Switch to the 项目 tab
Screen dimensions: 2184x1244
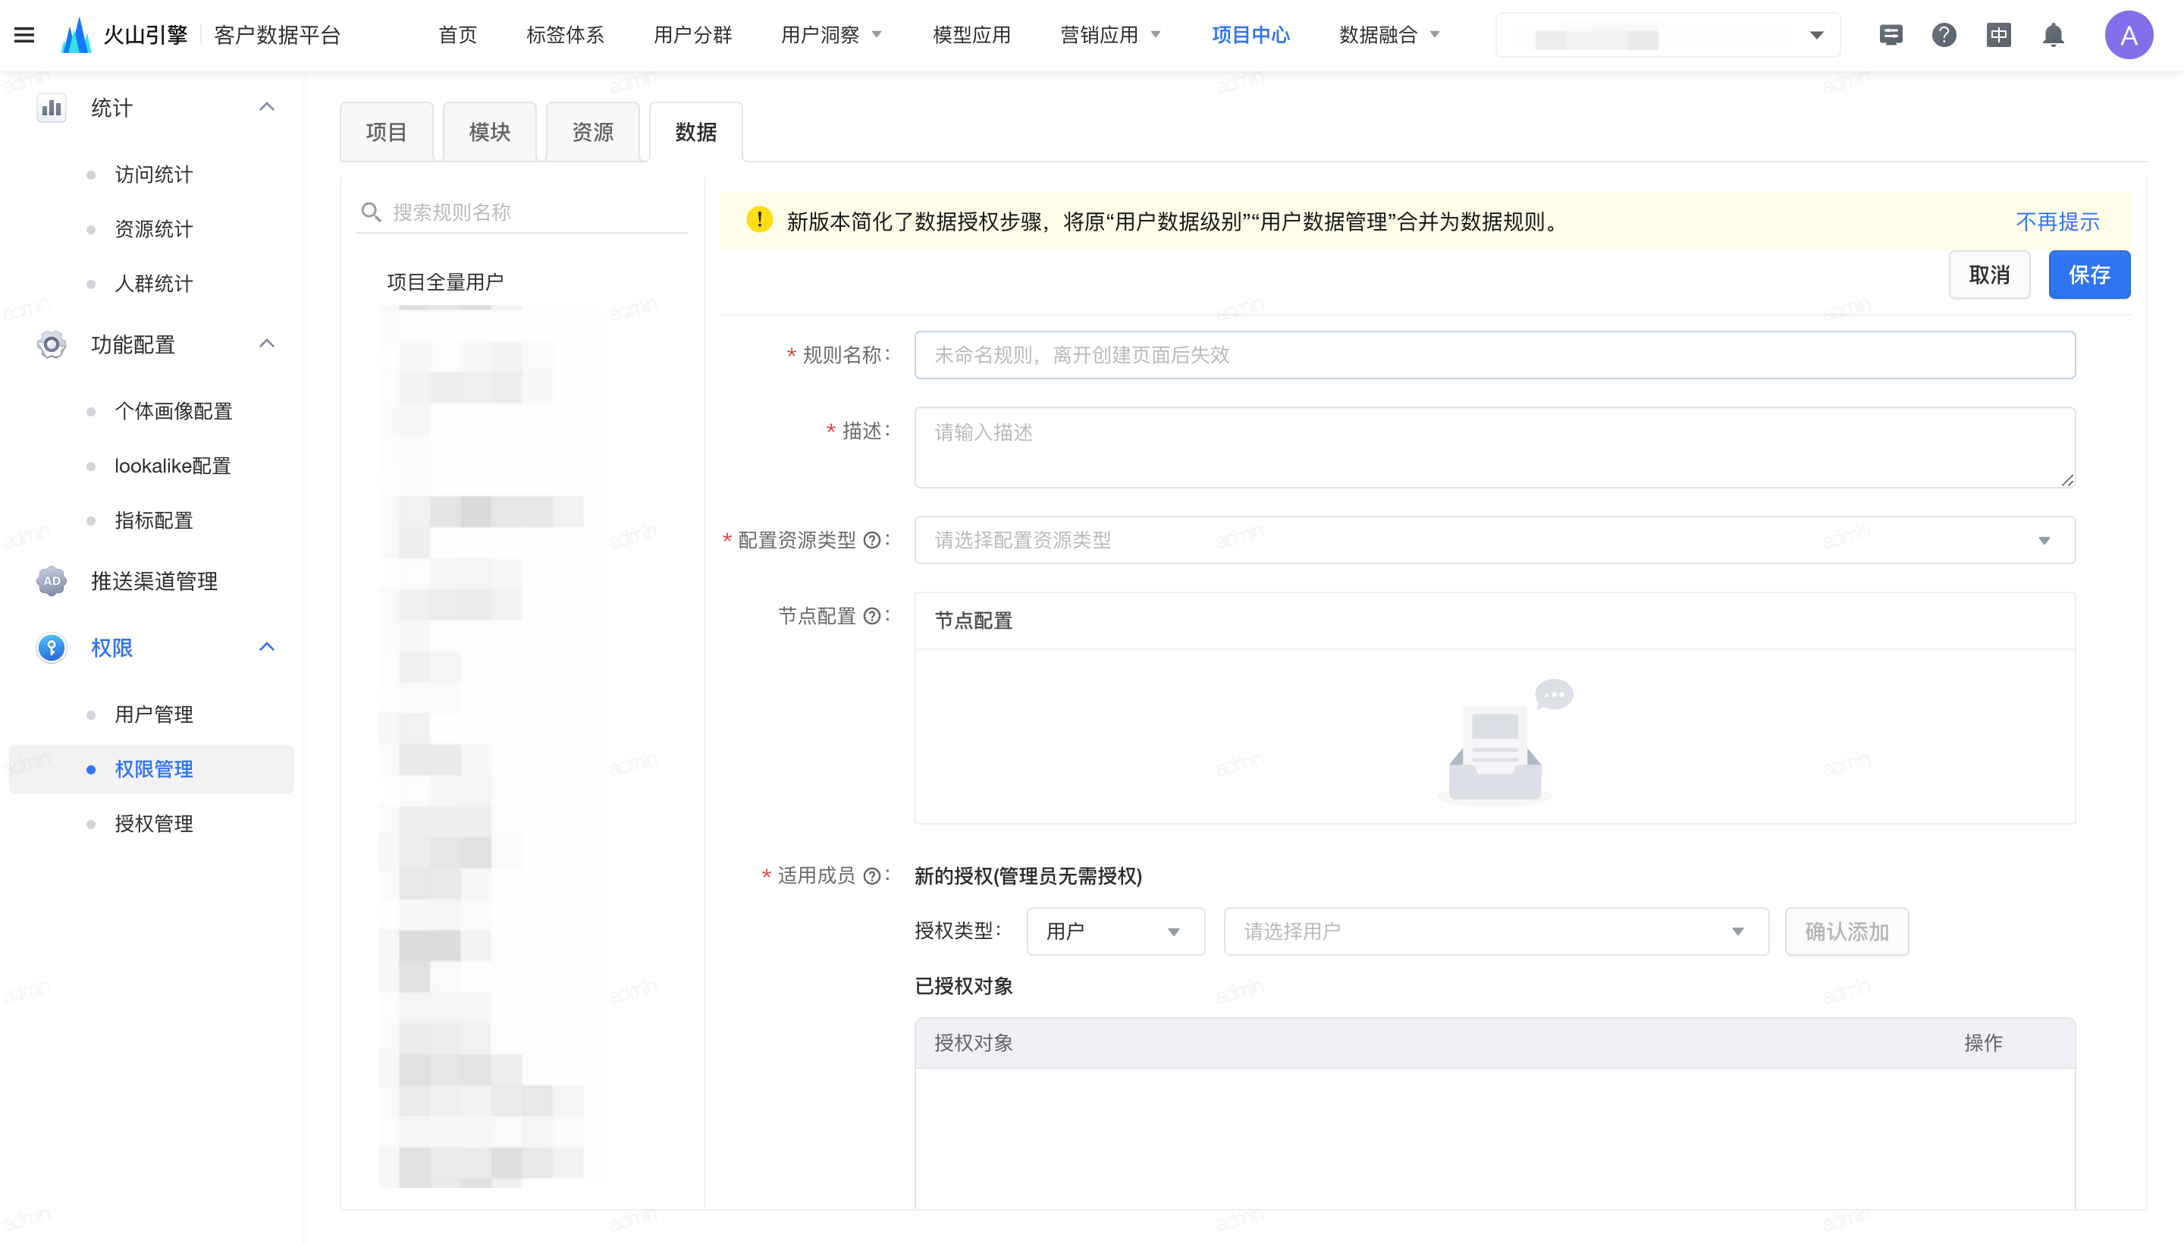tap(386, 131)
